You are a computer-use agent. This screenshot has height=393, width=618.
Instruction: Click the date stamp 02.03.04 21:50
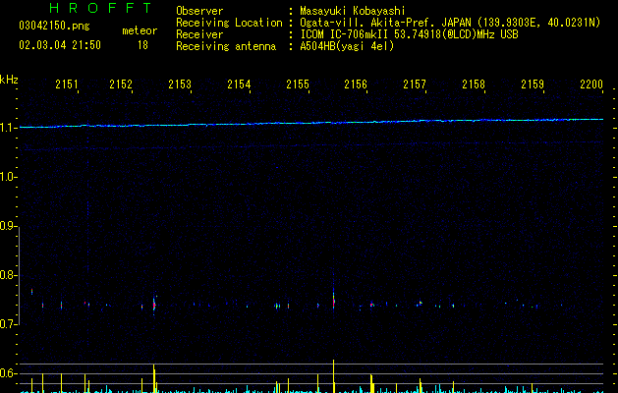[x=60, y=45]
